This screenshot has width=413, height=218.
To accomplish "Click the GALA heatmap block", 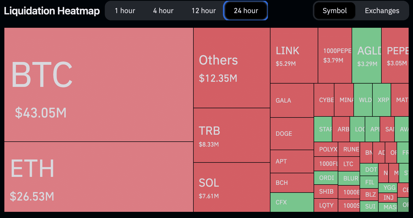I will (292, 101).
